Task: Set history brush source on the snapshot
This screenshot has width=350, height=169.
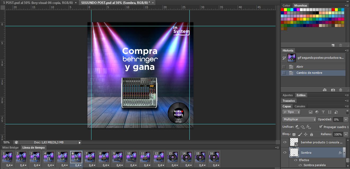Action: pos(284,58)
